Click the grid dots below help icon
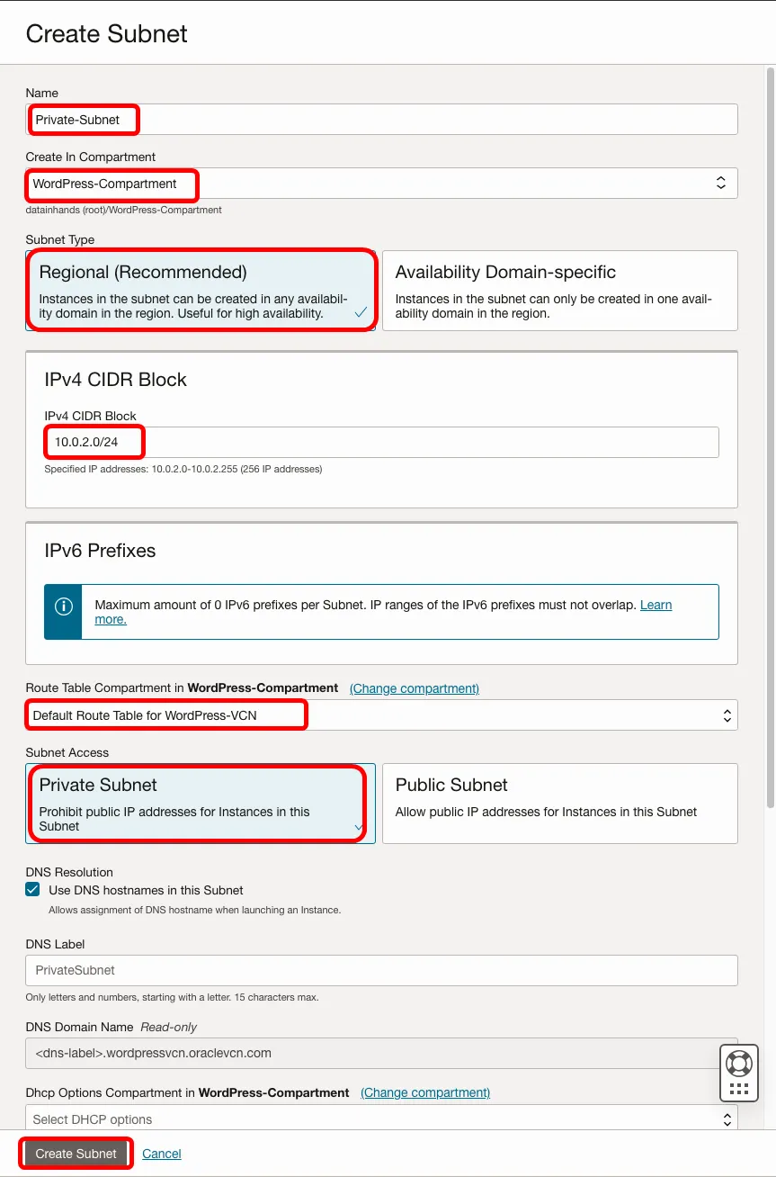The height and width of the screenshot is (1177, 776). point(739,1089)
